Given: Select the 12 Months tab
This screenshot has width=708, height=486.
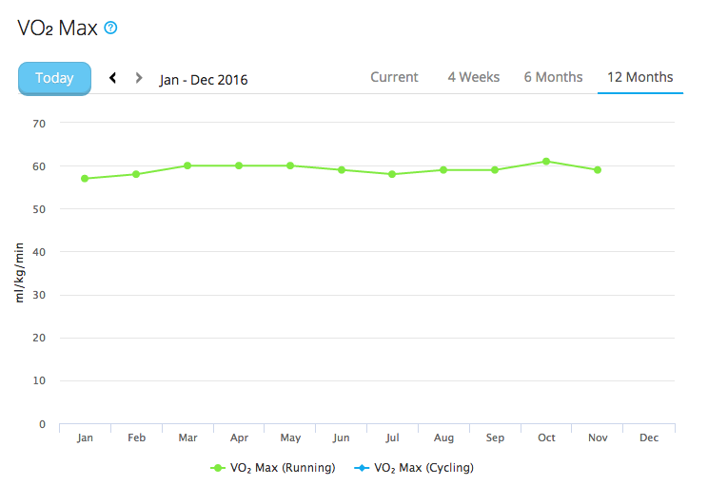Looking at the screenshot, I should click(x=639, y=77).
